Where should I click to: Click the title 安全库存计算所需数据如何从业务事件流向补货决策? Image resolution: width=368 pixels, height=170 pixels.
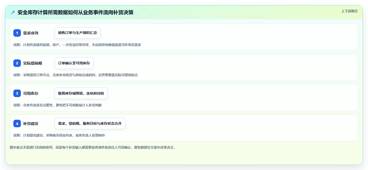pyautogui.click(x=76, y=13)
